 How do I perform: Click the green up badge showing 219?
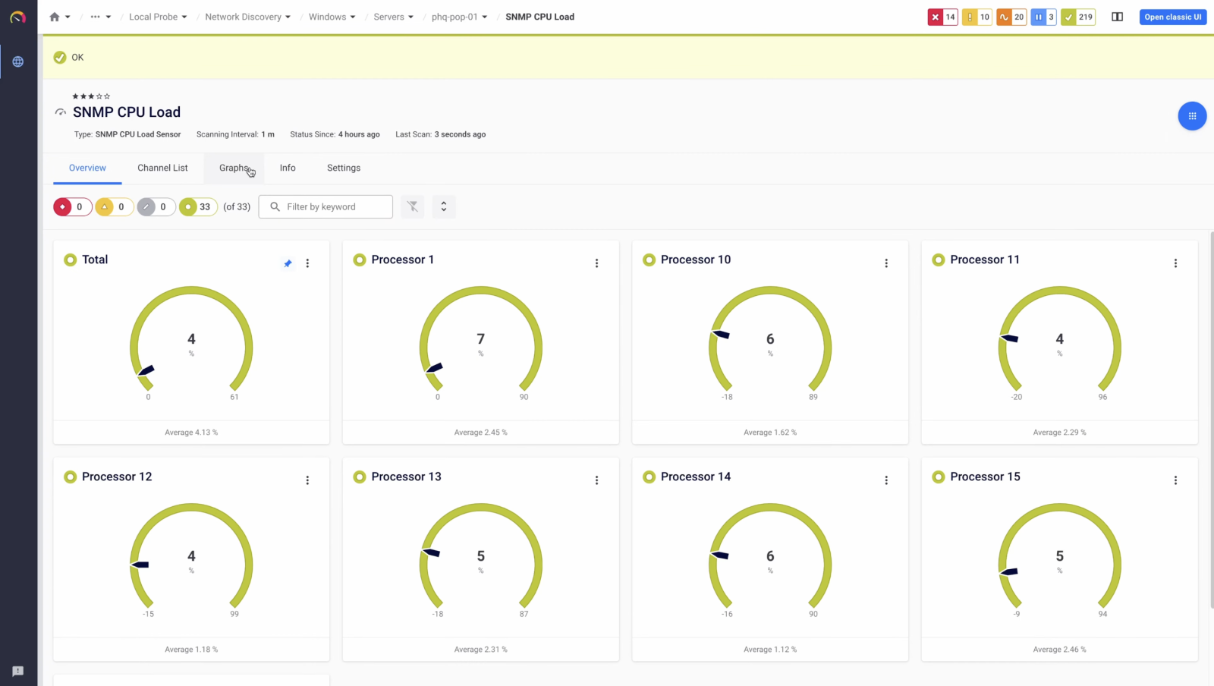tap(1078, 17)
